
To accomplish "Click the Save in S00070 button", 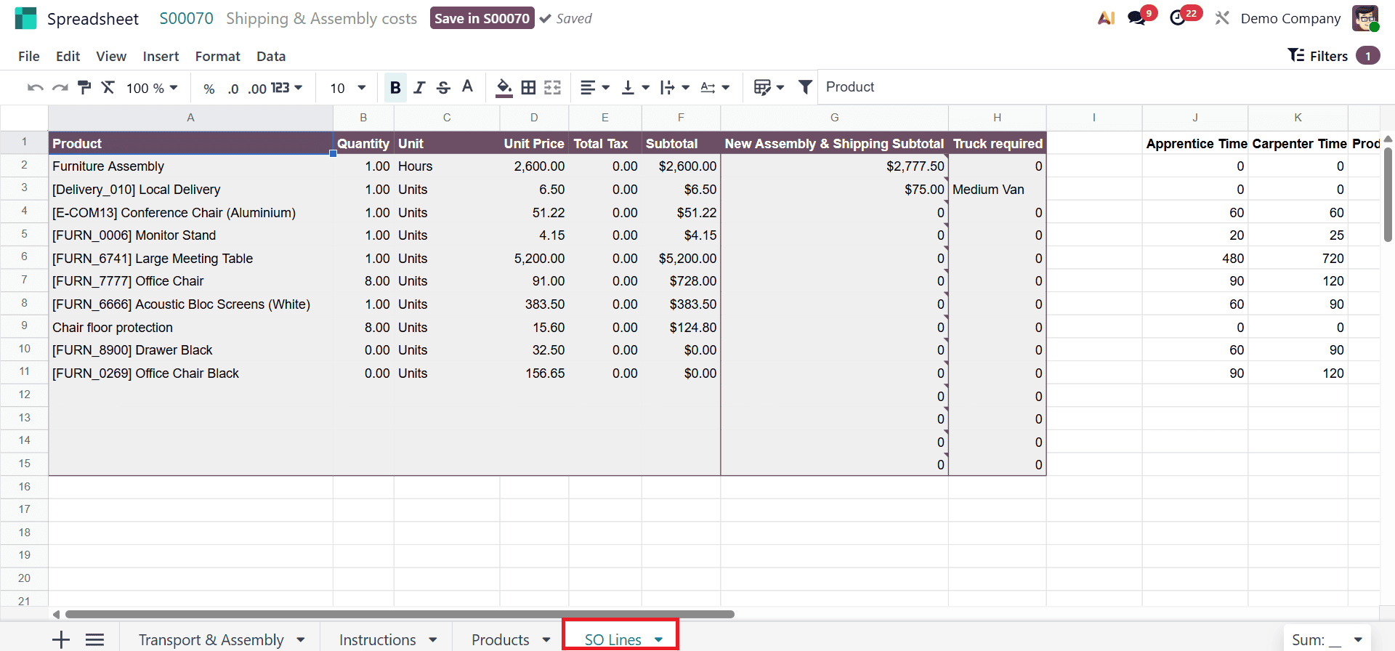I will pyautogui.click(x=482, y=18).
